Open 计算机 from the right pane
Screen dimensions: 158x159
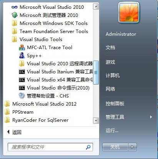pyautogui.click(x=113, y=76)
